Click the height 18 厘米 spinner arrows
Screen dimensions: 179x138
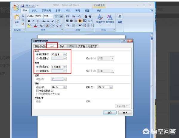(65, 54)
